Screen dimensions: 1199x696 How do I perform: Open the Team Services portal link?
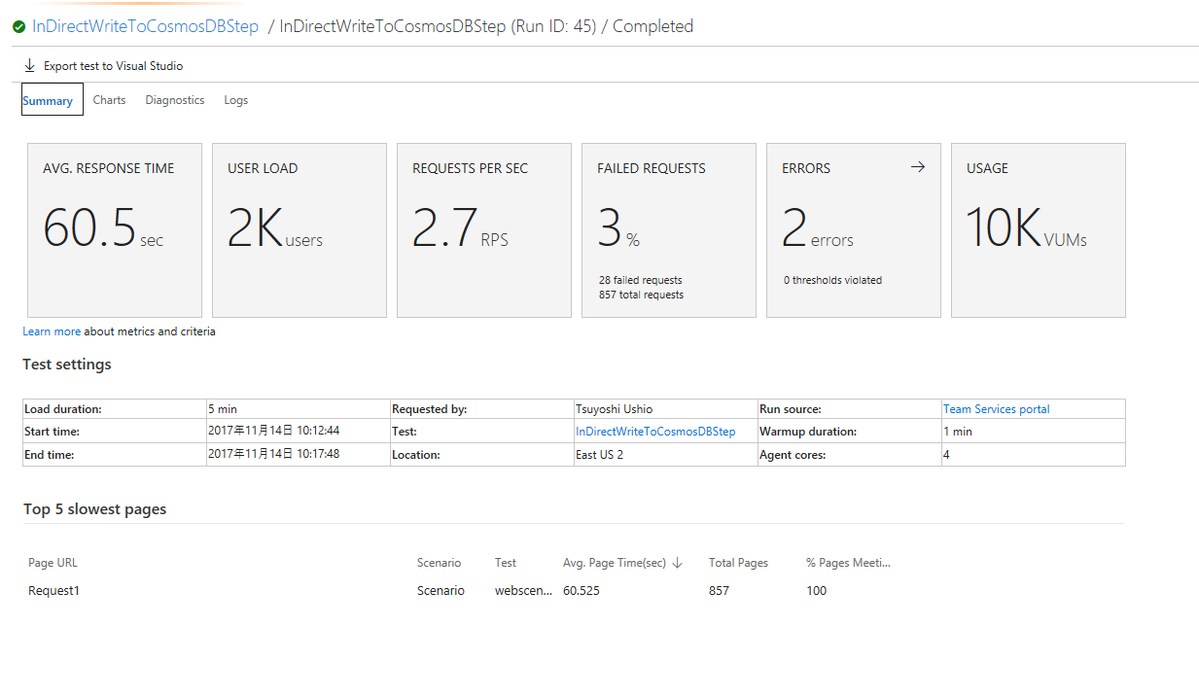[x=996, y=408]
